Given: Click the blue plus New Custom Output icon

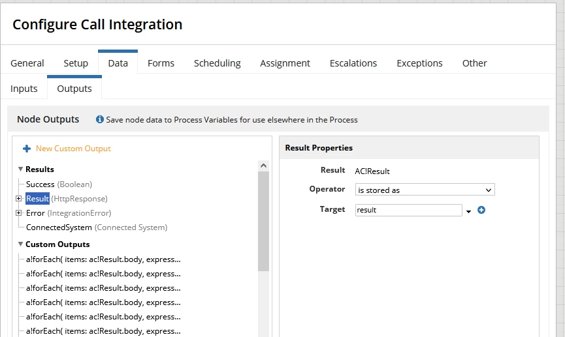Looking at the screenshot, I should click(27, 149).
